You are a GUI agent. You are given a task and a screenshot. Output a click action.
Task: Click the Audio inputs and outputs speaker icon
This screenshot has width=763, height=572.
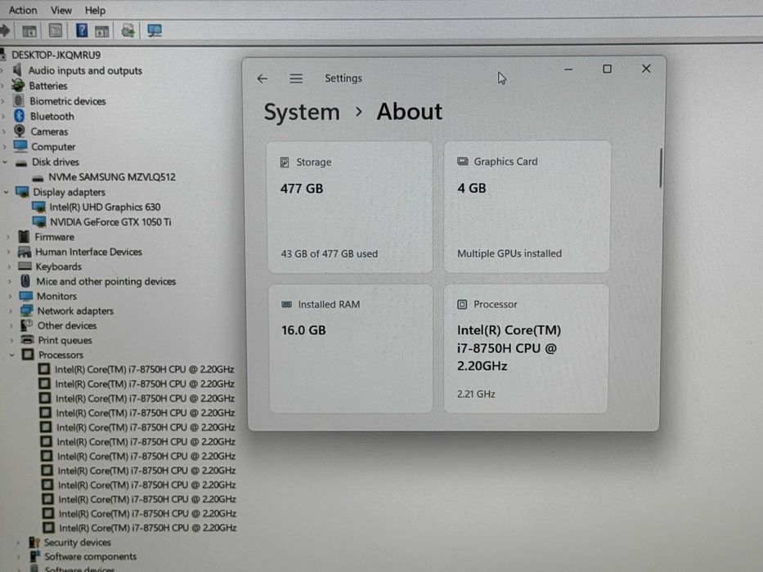(x=17, y=70)
